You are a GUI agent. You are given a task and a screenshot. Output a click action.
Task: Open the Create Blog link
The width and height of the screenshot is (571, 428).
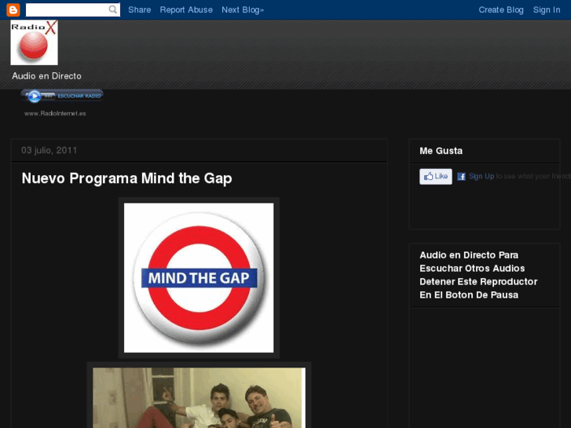501,10
